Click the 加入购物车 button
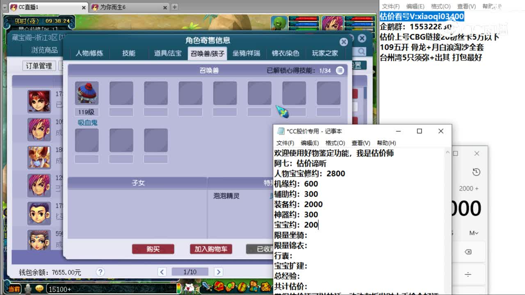 (x=211, y=249)
